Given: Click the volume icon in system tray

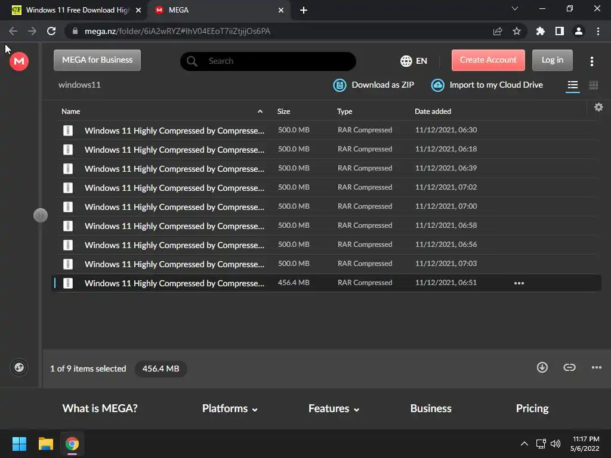Looking at the screenshot, I should point(556,444).
